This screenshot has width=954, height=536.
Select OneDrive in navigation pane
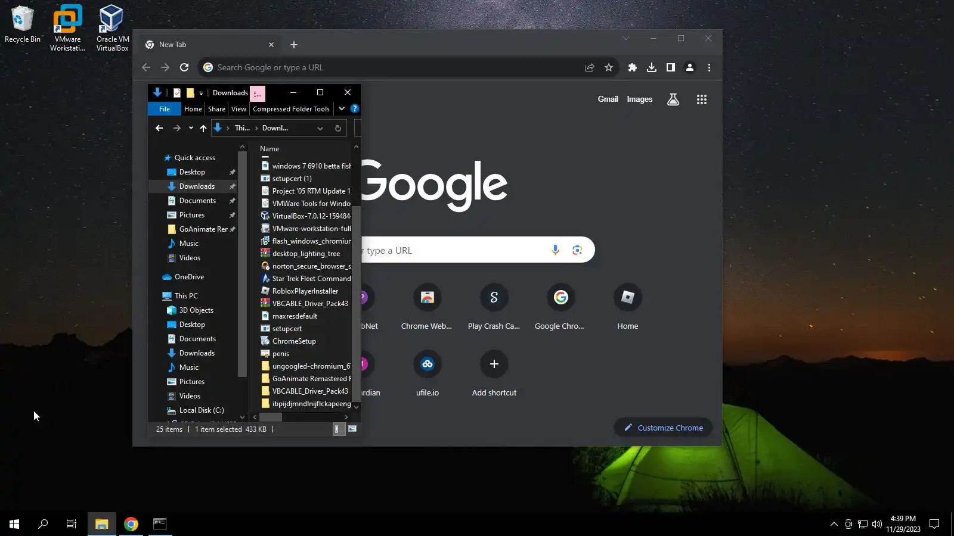189,277
